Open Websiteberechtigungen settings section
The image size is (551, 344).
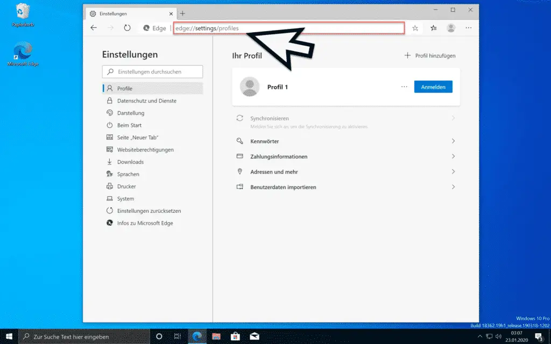click(152, 149)
